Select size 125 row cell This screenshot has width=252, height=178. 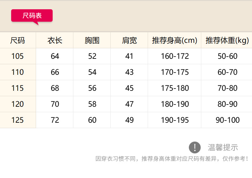[18, 120]
